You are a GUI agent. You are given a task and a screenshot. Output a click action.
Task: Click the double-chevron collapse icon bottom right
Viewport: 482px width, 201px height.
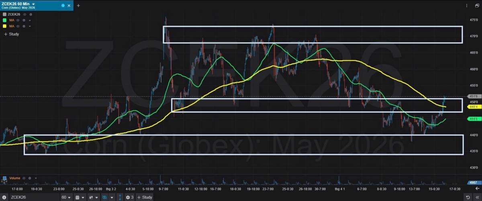click(x=476, y=197)
